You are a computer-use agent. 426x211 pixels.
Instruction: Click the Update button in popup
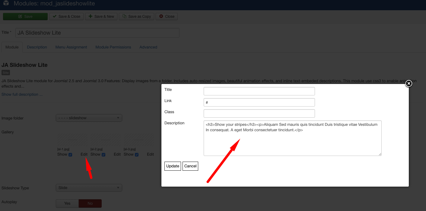coord(173,166)
